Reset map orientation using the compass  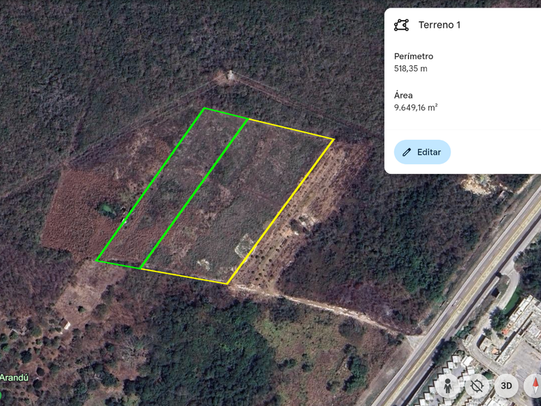[534, 385]
